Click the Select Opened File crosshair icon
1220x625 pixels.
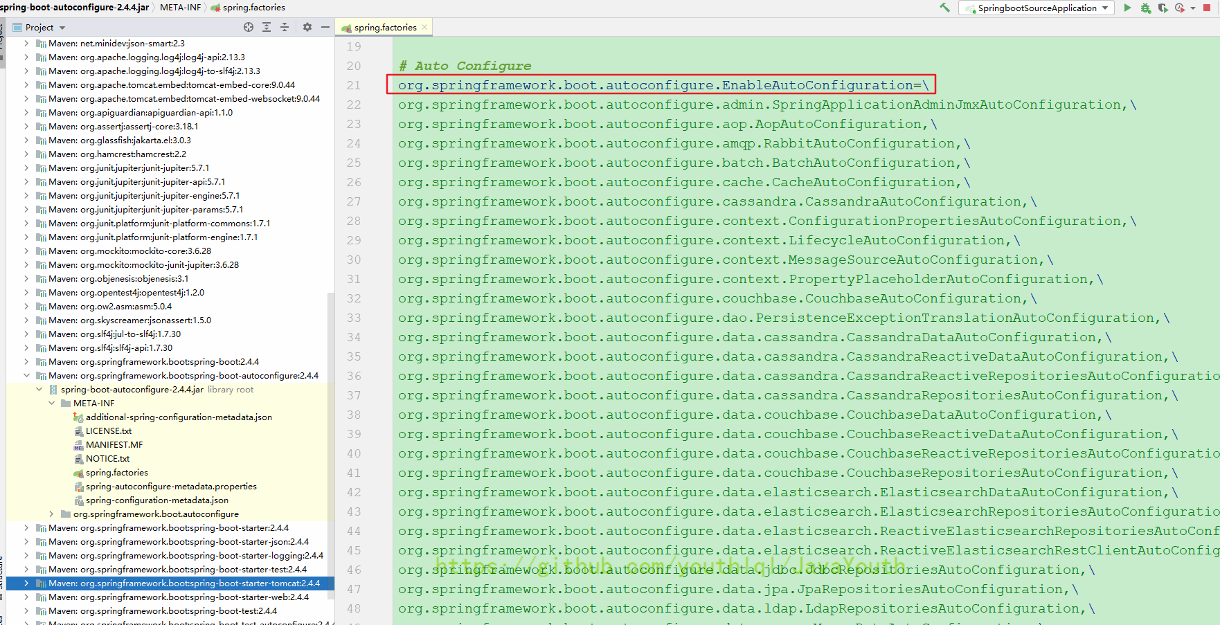[249, 27]
